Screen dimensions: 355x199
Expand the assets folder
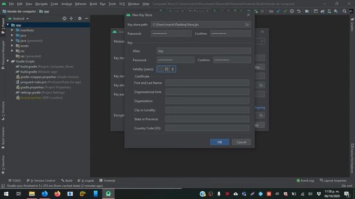(x=12, y=45)
